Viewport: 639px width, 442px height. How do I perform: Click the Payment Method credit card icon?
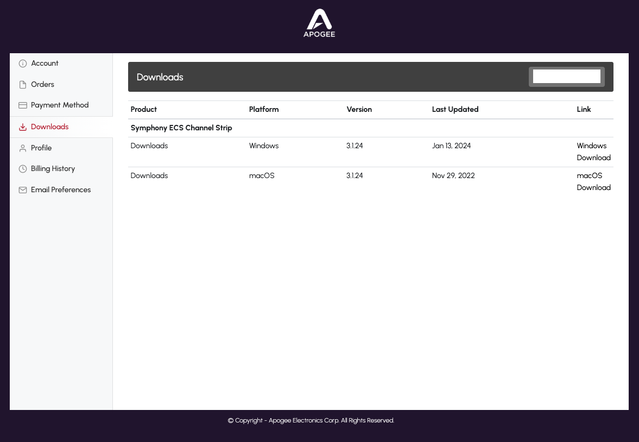pyautogui.click(x=23, y=105)
